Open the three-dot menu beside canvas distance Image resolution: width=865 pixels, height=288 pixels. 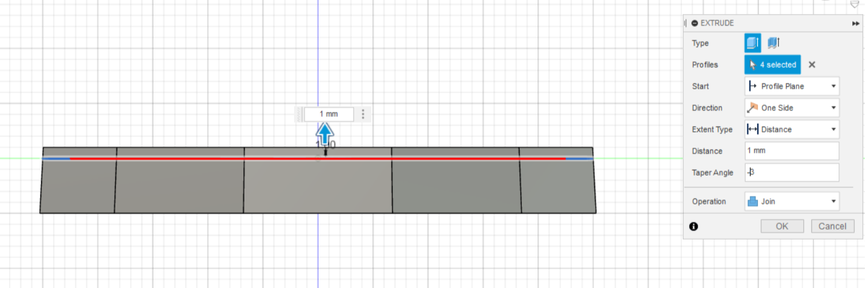point(363,114)
